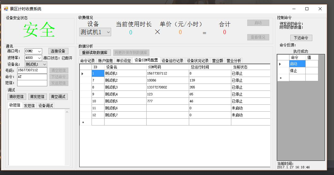Expand the 设备 selector in 收费情况
Screen dimensions: 334x175
coord(108,32)
